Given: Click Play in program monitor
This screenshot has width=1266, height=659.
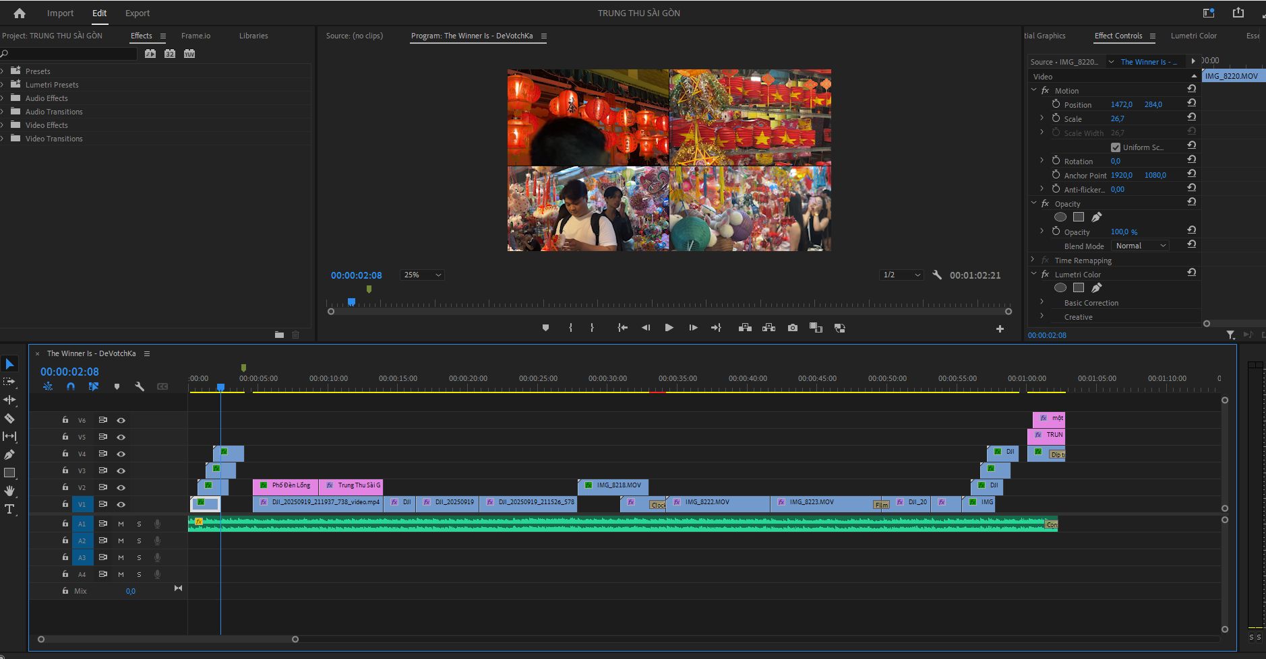Looking at the screenshot, I should (x=669, y=328).
